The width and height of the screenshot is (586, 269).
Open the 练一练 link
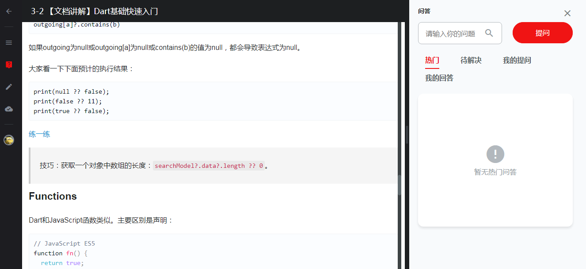[39, 134]
